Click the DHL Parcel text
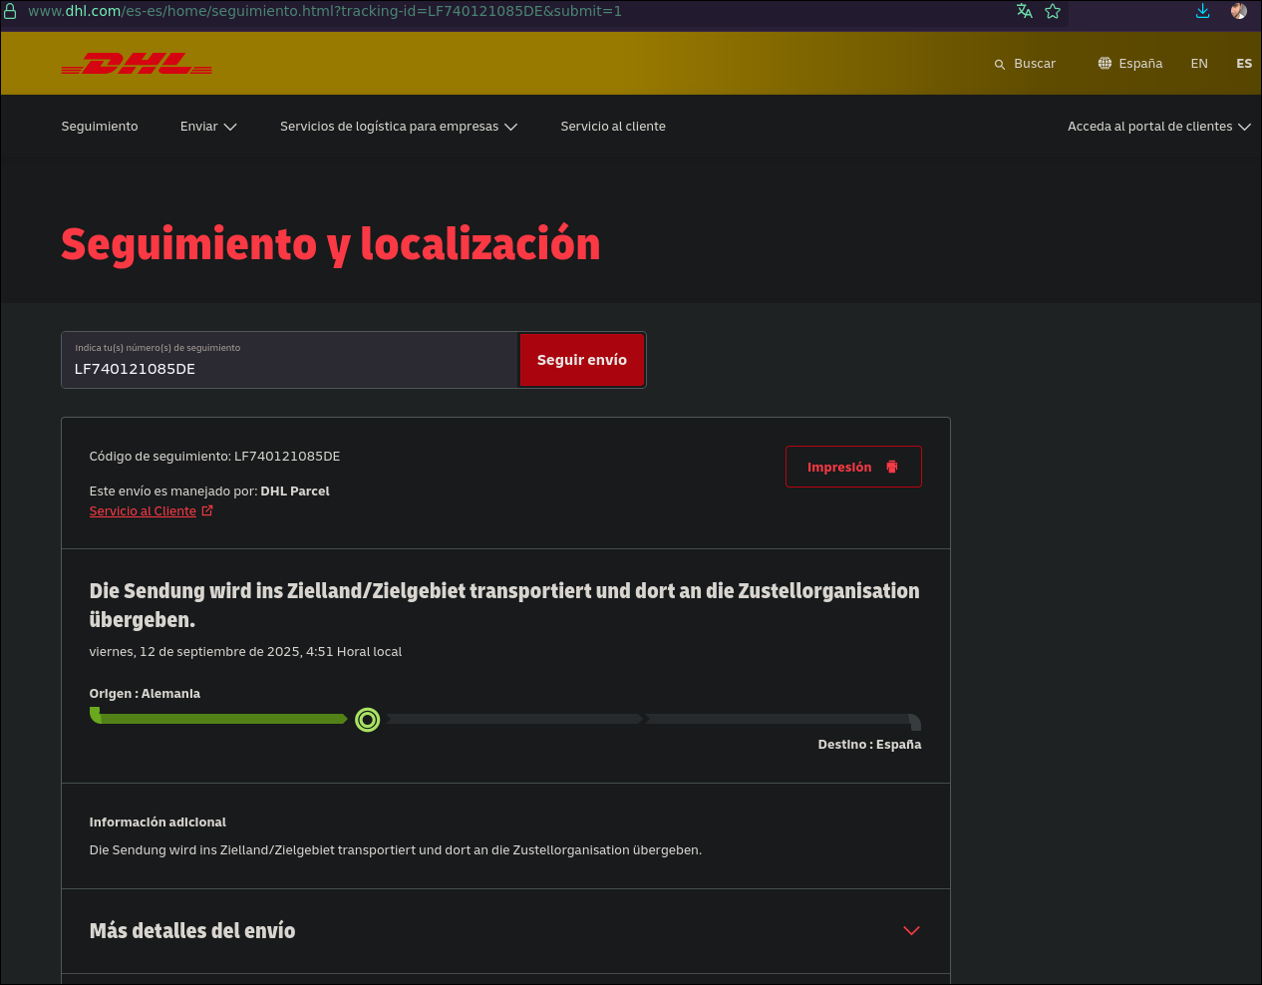The width and height of the screenshot is (1262, 985). click(x=295, y=492)
